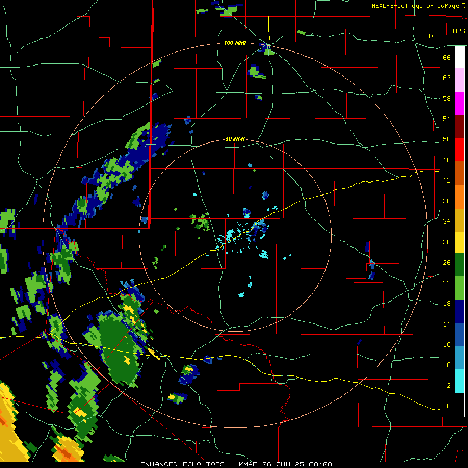Pick the cyan legend swatch
Screen dimensions: 468x468
point(459,381)
